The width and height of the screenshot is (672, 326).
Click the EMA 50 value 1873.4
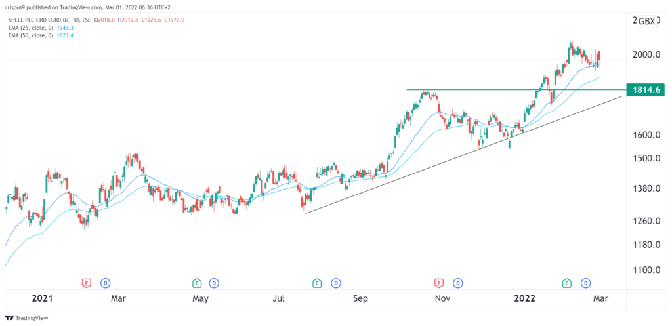point(66,35)
